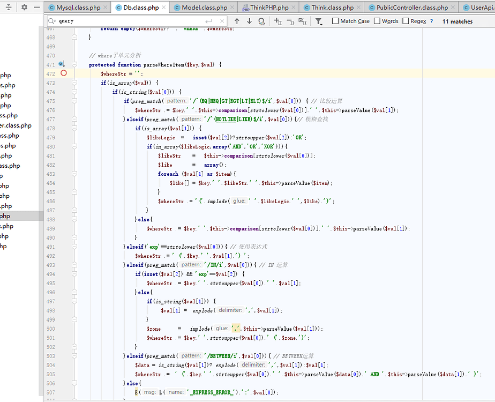Click the "_EXPRESS_ERROR_" string on line 507

coord(211,392)
